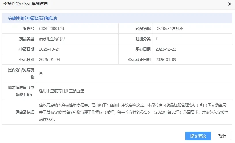The width and height of the screenshot is (235, 143).
Task: Select the 受理号 value CXSB2300148
Action: coord(51,28)
